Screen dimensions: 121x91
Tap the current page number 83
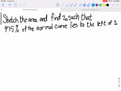(119, 81)
